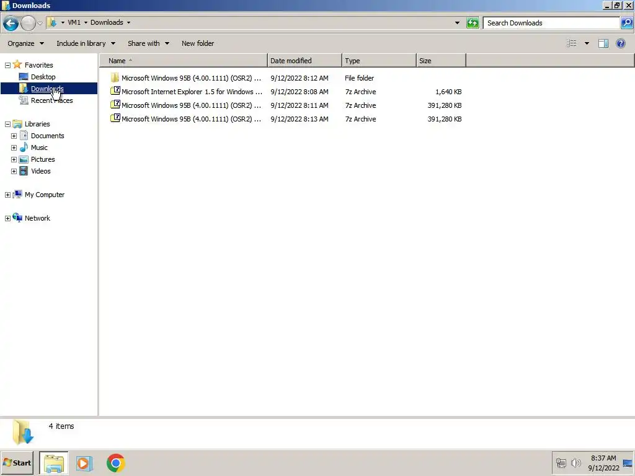This screenshot has width=635, height=476.
Task: Click the Show desktop icon in tray
Action: [x=628, y=463]
